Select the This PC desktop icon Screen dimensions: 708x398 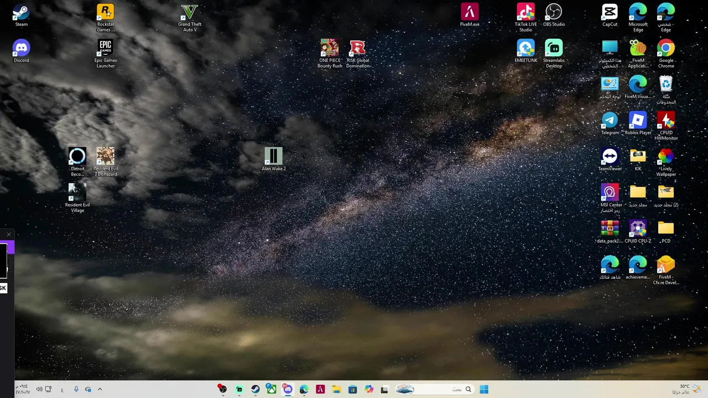pyautogui.click(x=610, y=54)
